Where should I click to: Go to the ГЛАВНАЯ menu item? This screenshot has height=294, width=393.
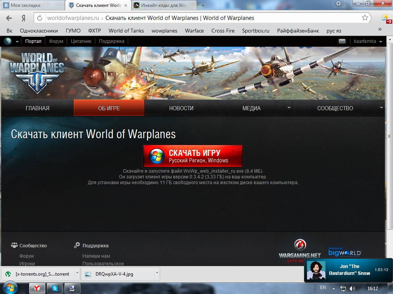pyautogui.click(x=37, y=108)
